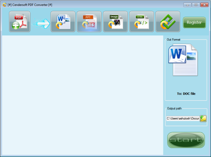211x157 pixels.
Task: Click the "To: DOC file" label
Action: click(x=186, y=94)
